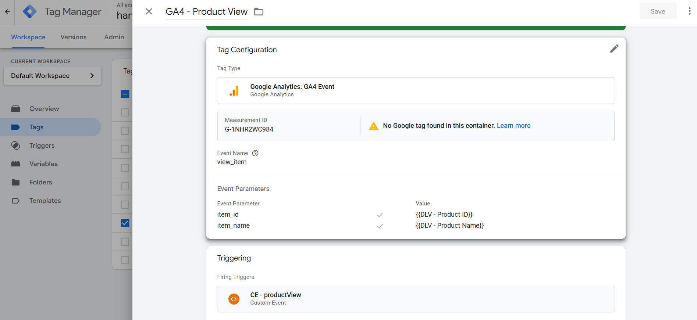Screen dimensions: 697x320
Task: Toggle the select-all tags header checkbox
Action: coord(125,94)
